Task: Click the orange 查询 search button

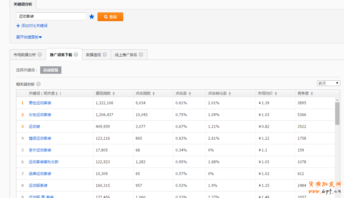Action: pos(110,17)
